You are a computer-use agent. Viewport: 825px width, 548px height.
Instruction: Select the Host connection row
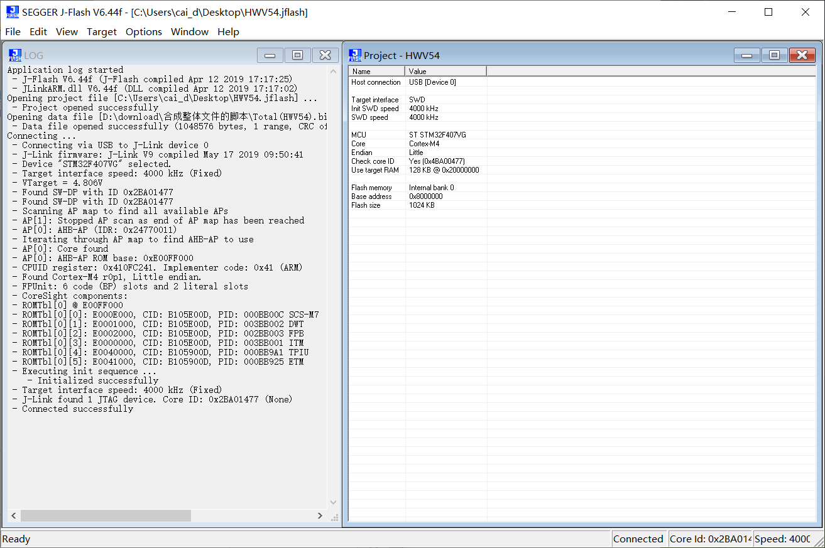582,82
